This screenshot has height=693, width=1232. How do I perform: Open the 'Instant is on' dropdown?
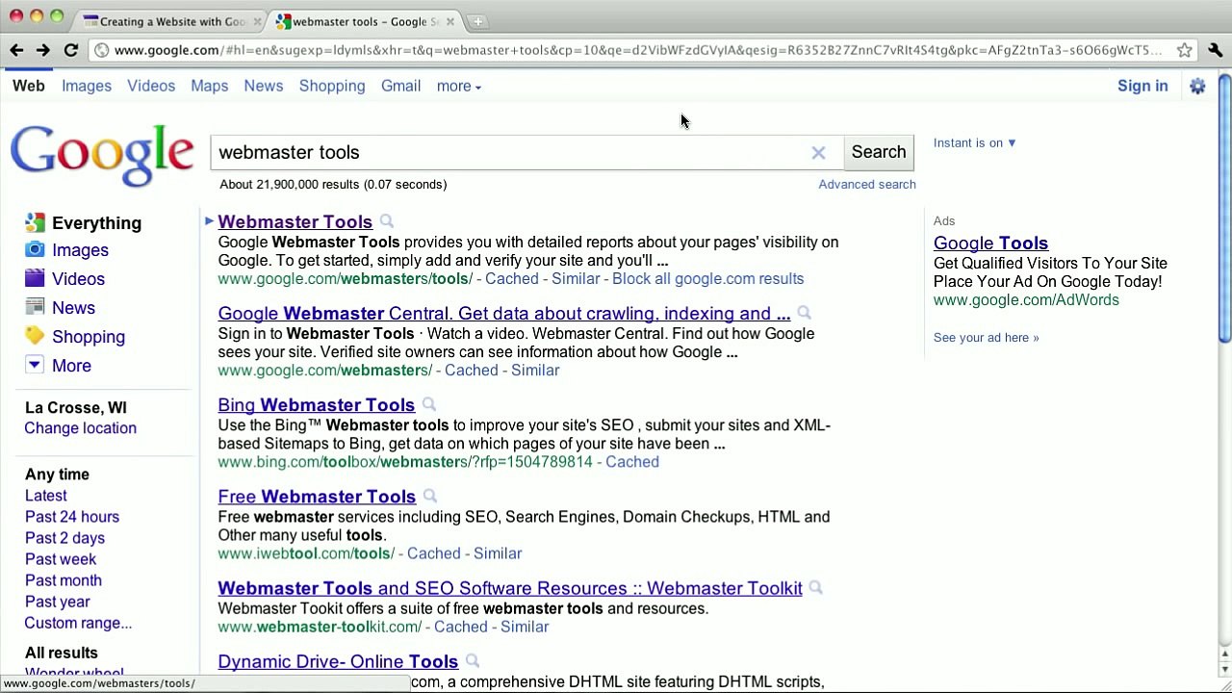pos(974,143)
